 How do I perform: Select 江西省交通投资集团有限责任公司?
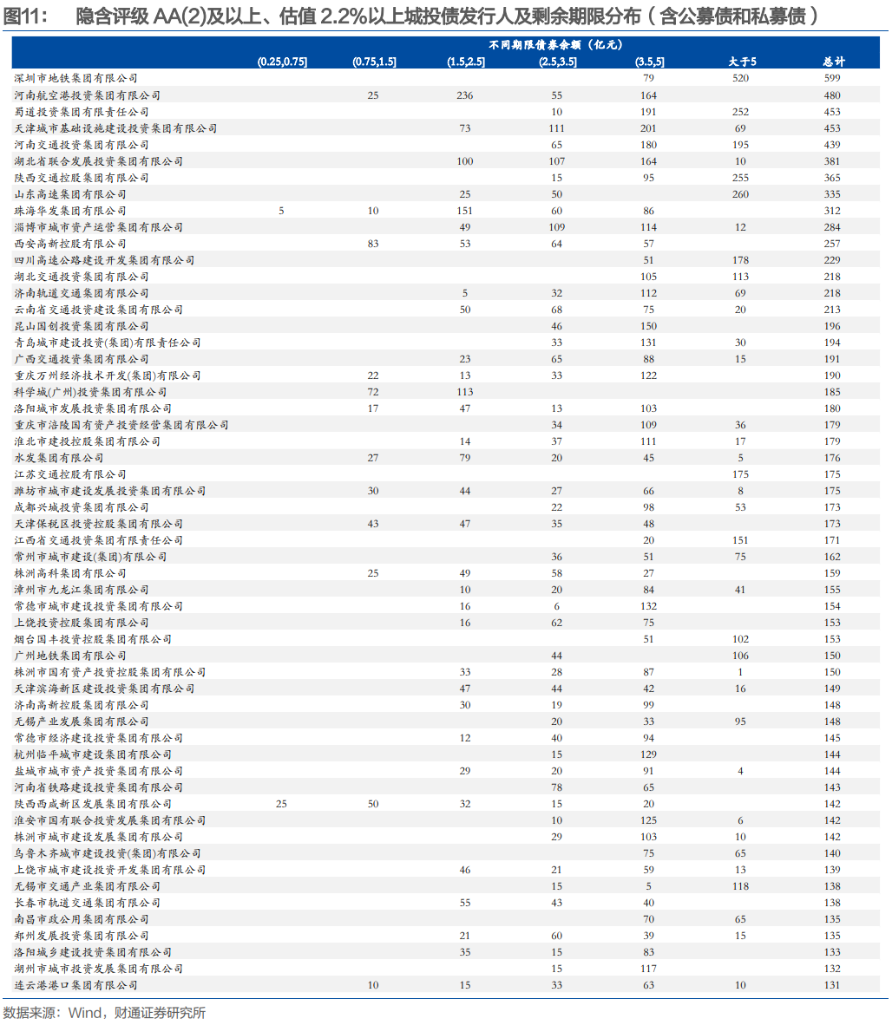coord(99,540)
